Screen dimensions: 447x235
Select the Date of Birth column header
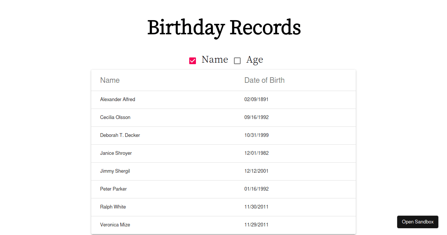coord(264,80)
